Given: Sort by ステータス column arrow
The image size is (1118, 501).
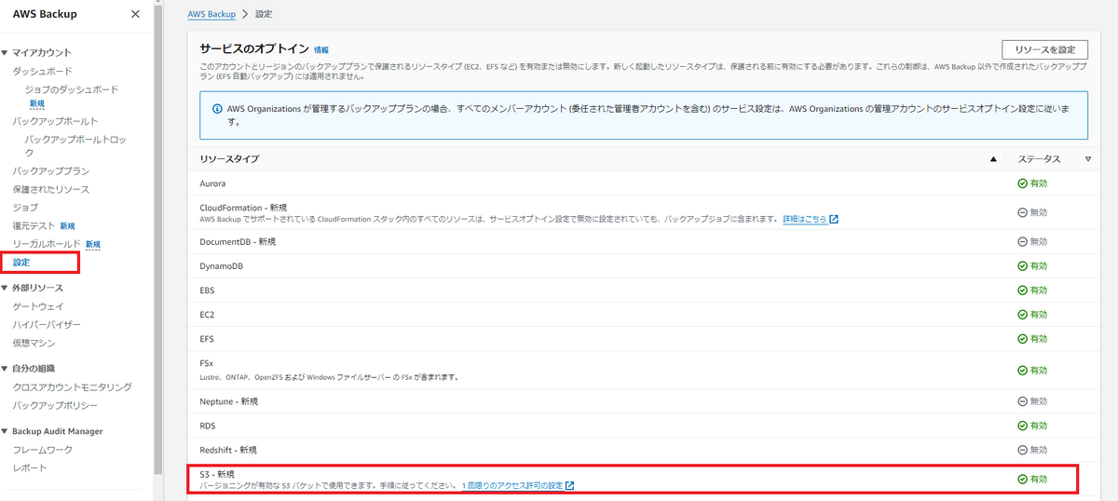Looking at the screenshot, I should [x=1088, y=159].
